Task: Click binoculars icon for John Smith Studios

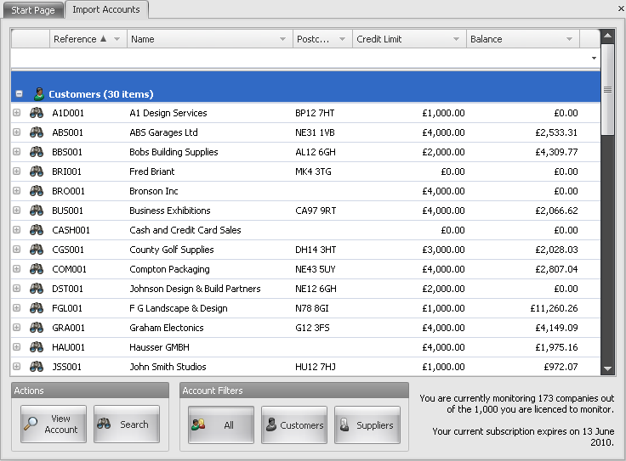Action: [x=37, y=367]
